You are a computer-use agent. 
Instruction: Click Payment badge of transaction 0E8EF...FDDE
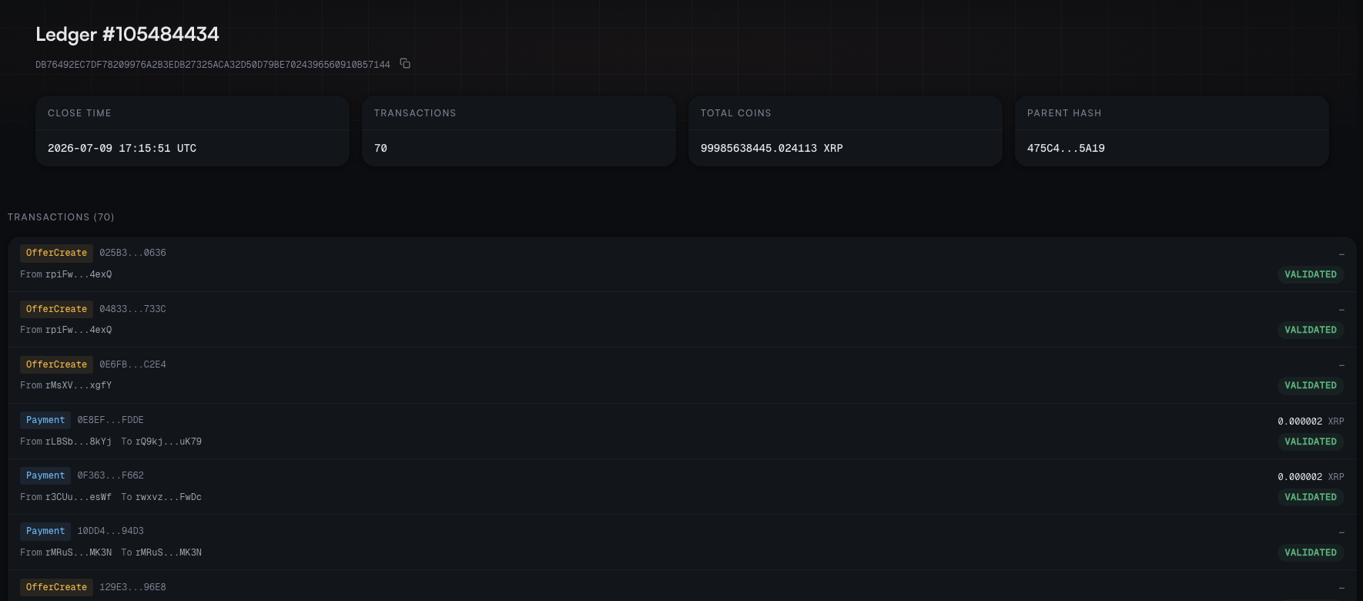(45, 420)
